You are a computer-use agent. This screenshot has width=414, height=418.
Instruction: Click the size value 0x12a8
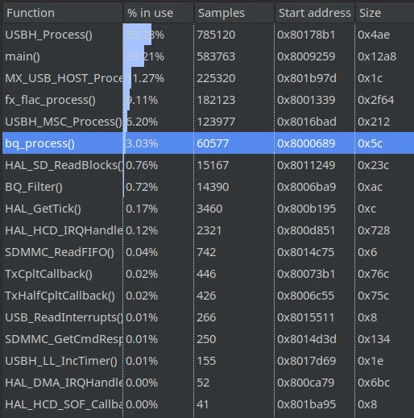pos(377,56)
